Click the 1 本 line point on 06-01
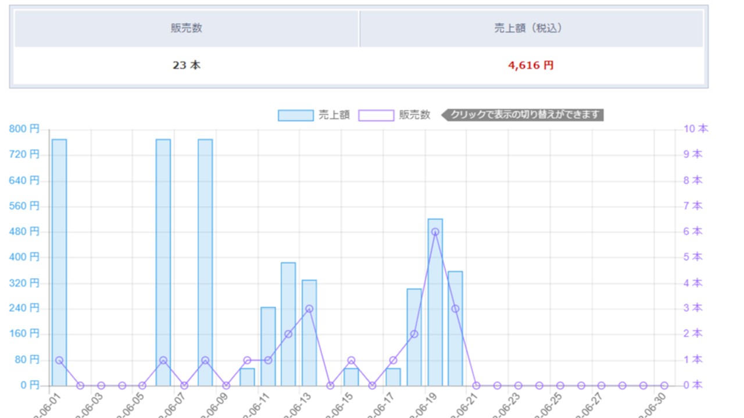 pyautogui.click(x=59, y=360)
